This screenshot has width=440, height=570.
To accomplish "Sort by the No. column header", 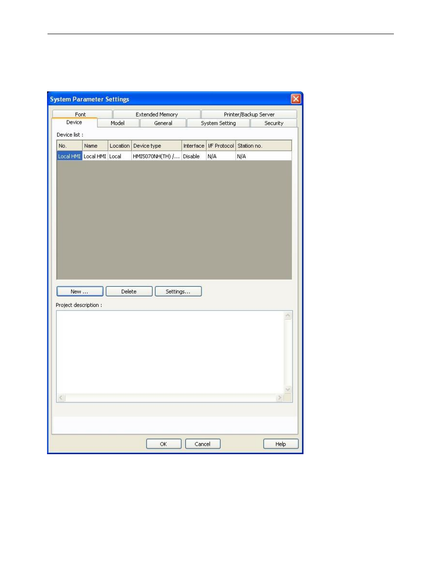I will tap(70, 146).
